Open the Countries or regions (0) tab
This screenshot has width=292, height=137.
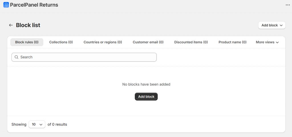point(103,42)
